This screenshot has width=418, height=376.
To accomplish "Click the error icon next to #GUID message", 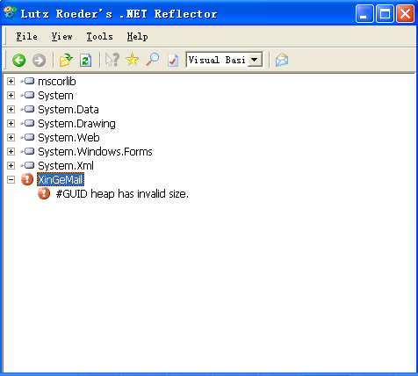I will pyautogui.click(x=44, y=193).
